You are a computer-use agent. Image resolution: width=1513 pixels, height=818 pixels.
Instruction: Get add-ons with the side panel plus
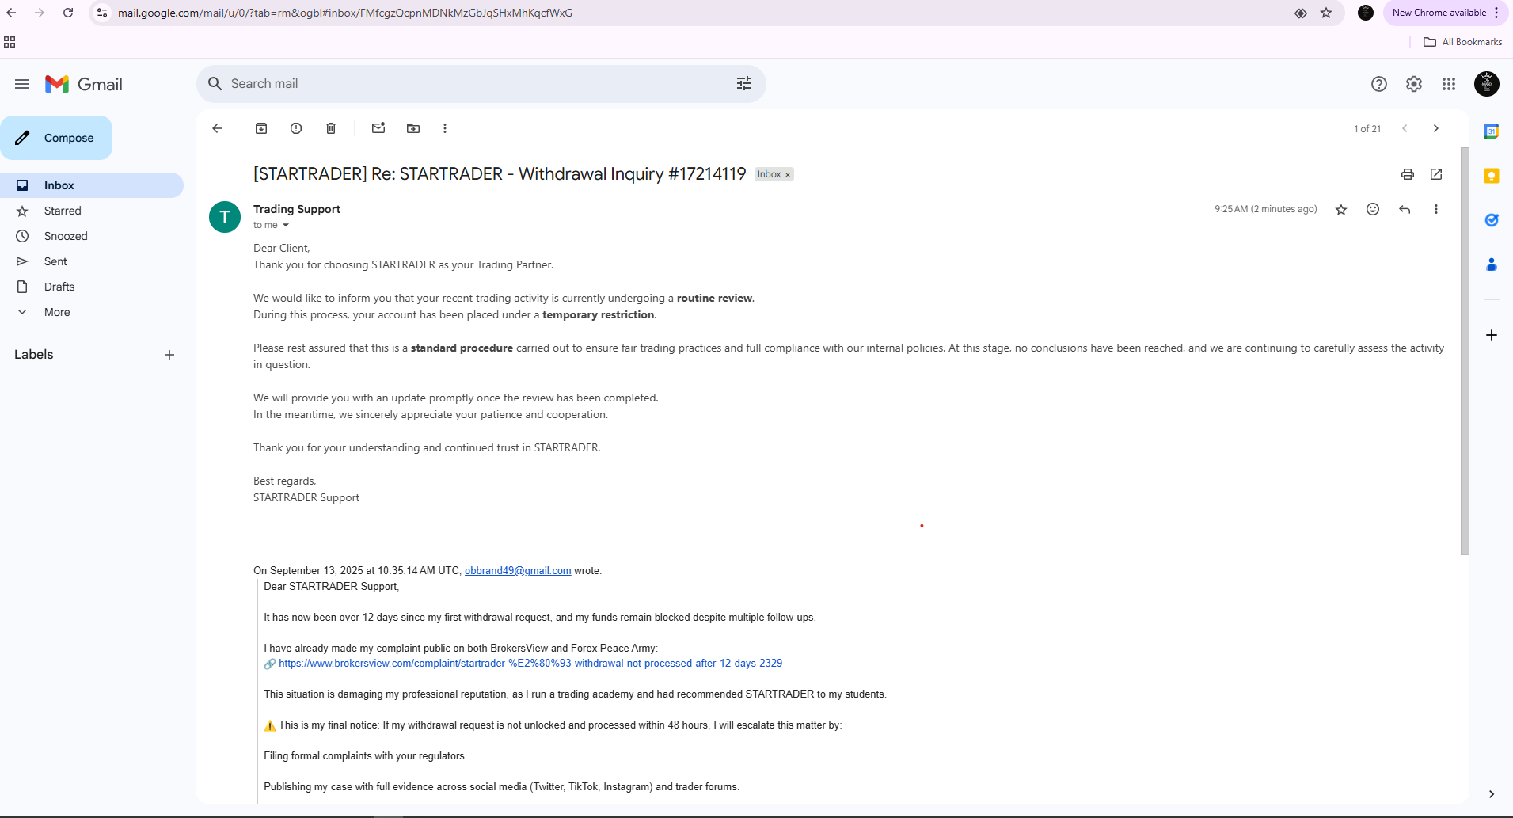pos(1492,335)
